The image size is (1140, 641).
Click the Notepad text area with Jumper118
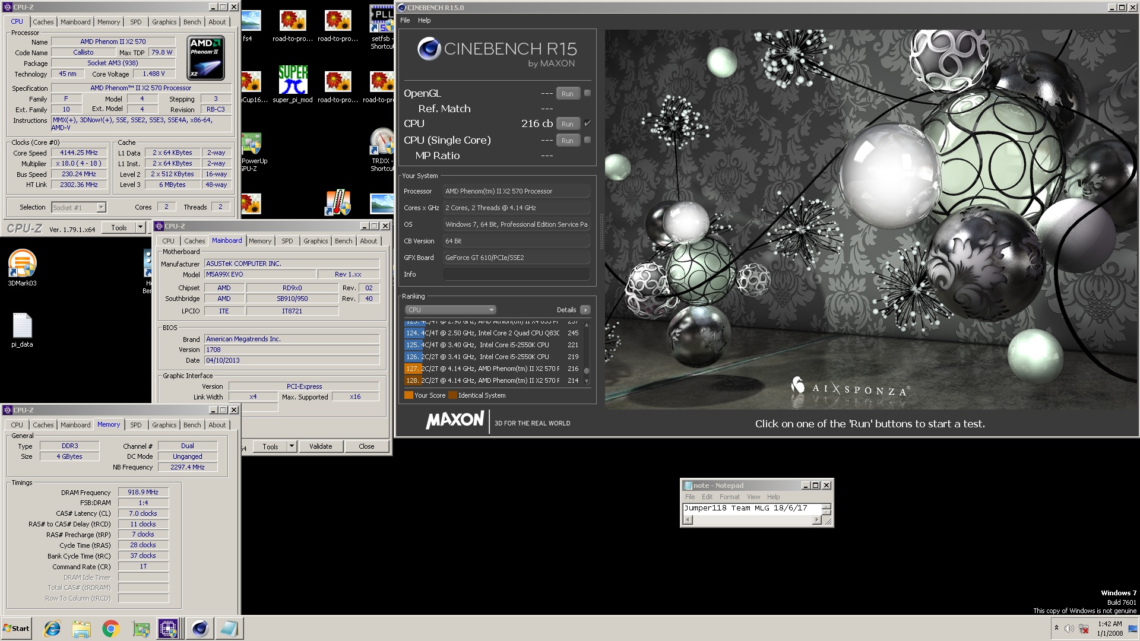tap(752, 509)
